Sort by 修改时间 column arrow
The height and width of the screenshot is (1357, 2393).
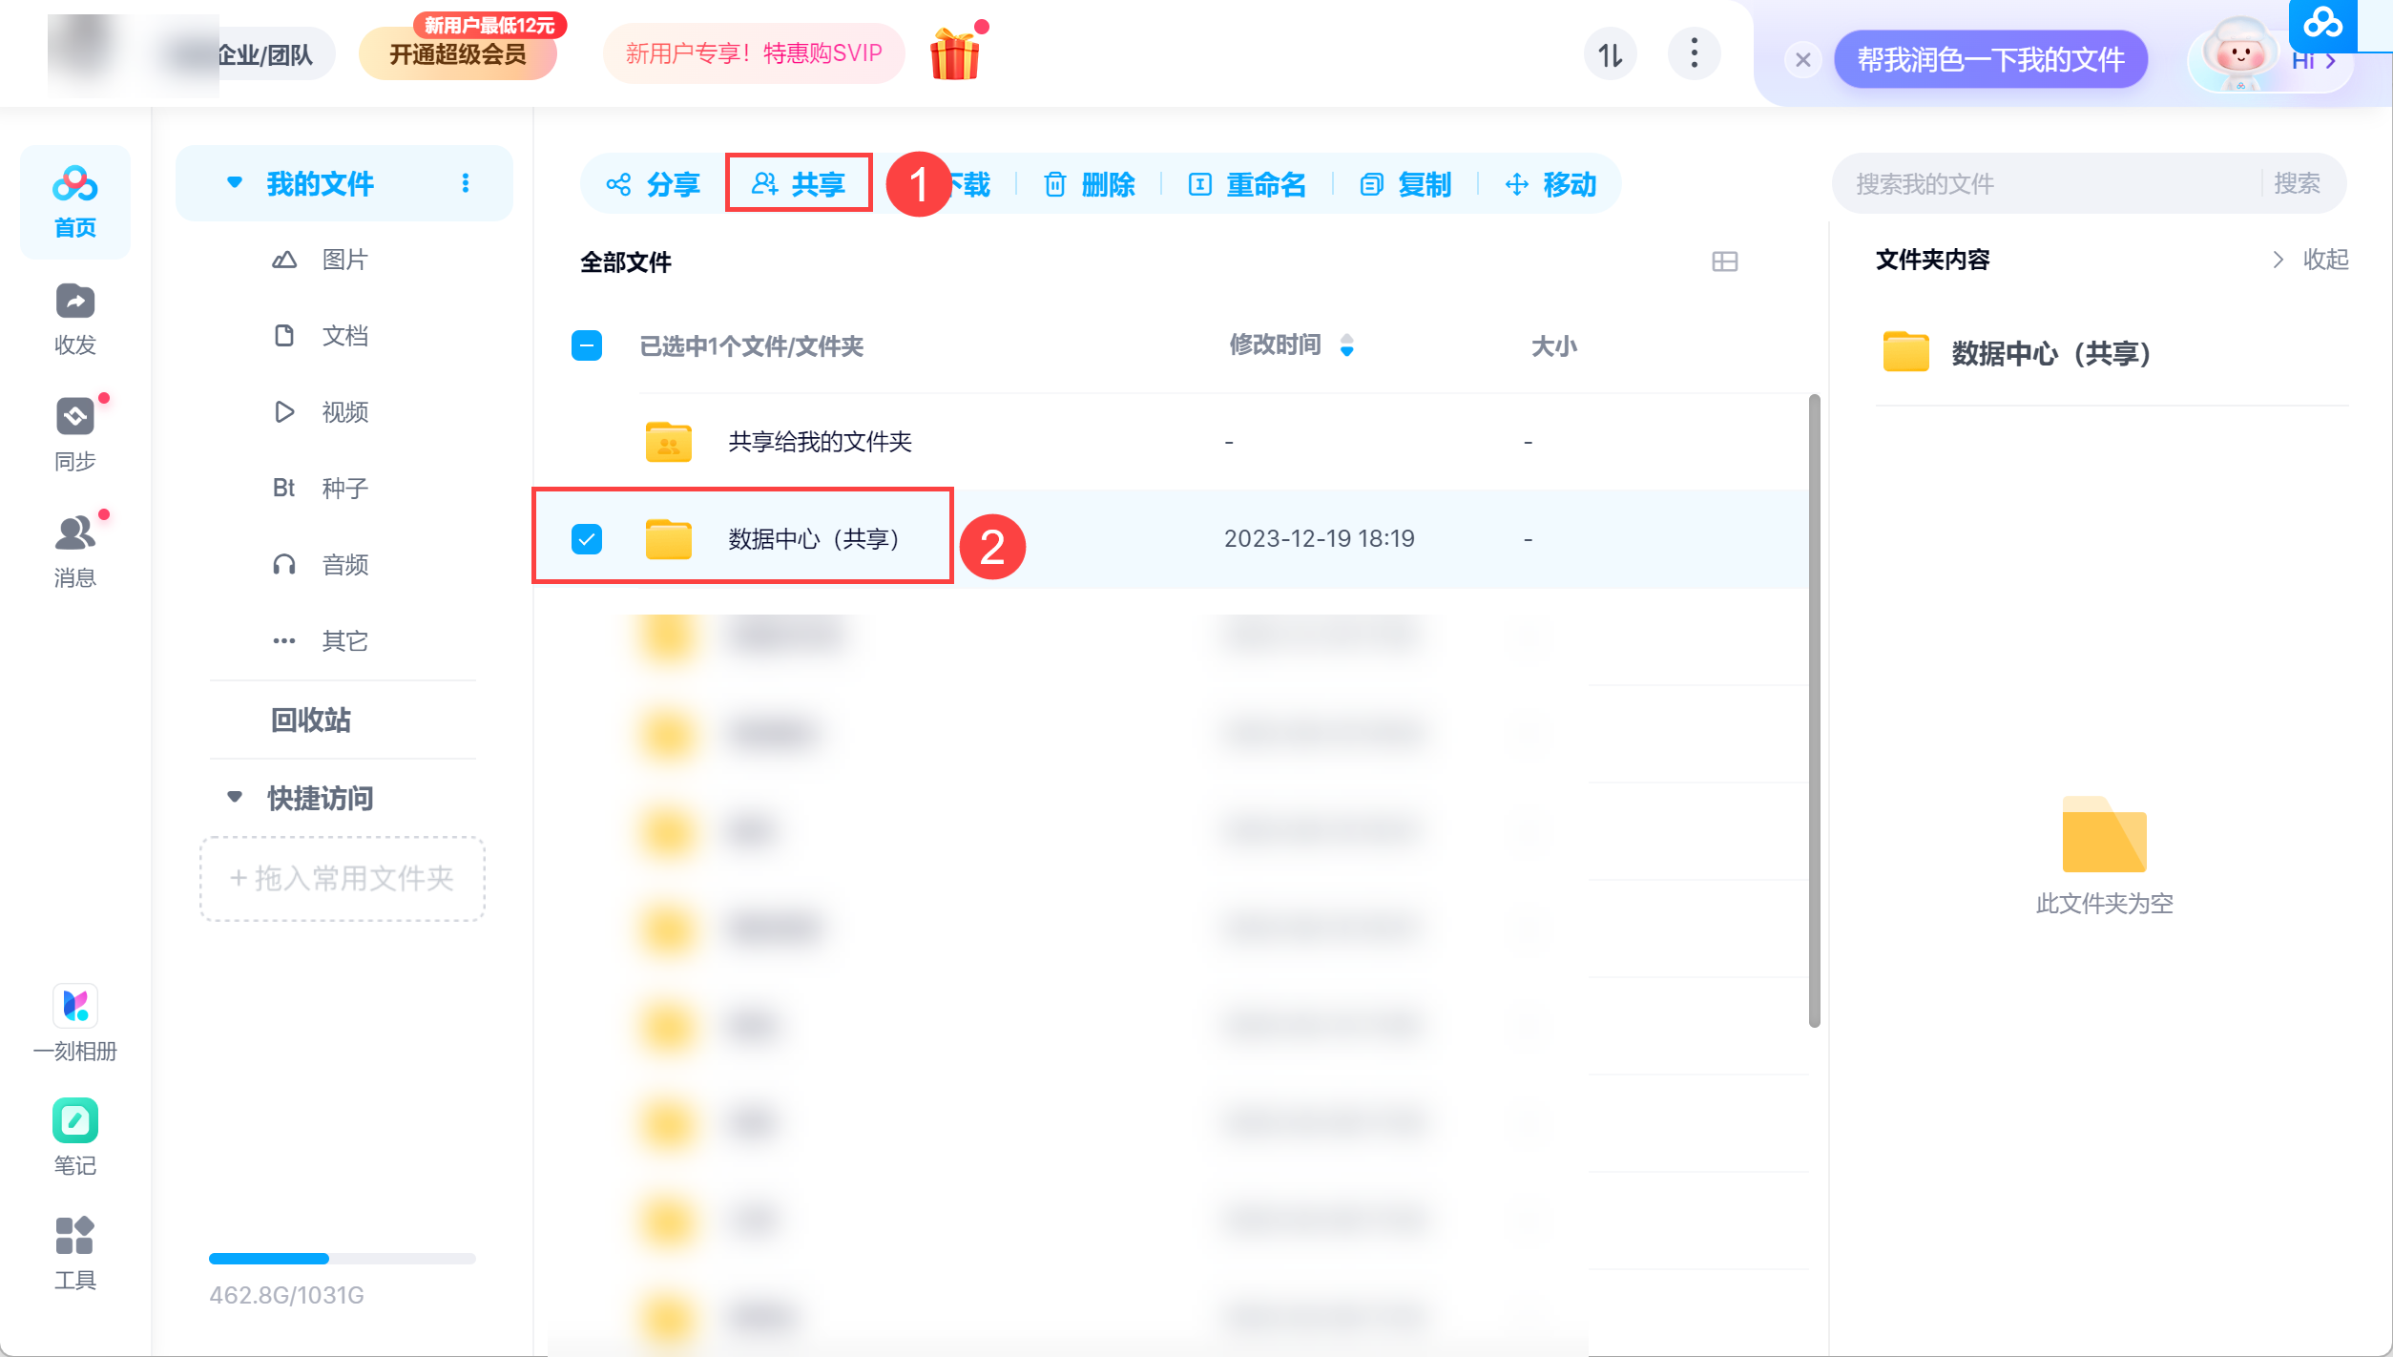[1346, 345]
